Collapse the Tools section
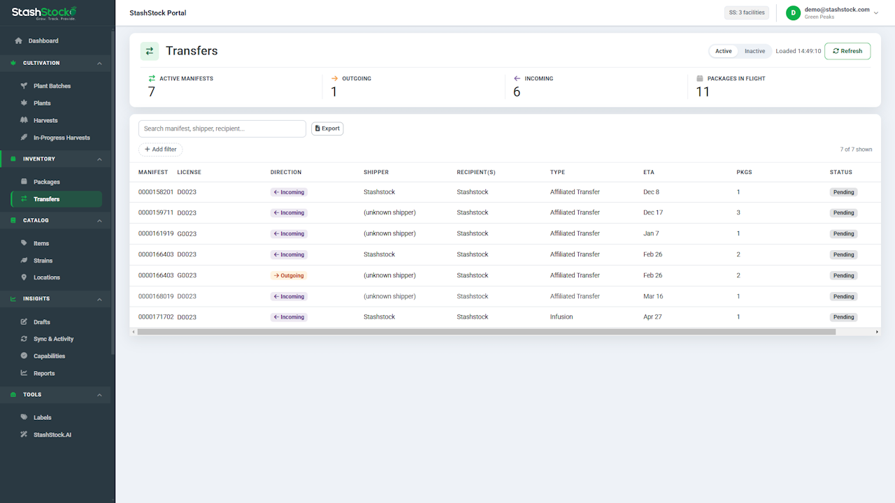This screenshot has height=503, width=895. click(99, 395)
